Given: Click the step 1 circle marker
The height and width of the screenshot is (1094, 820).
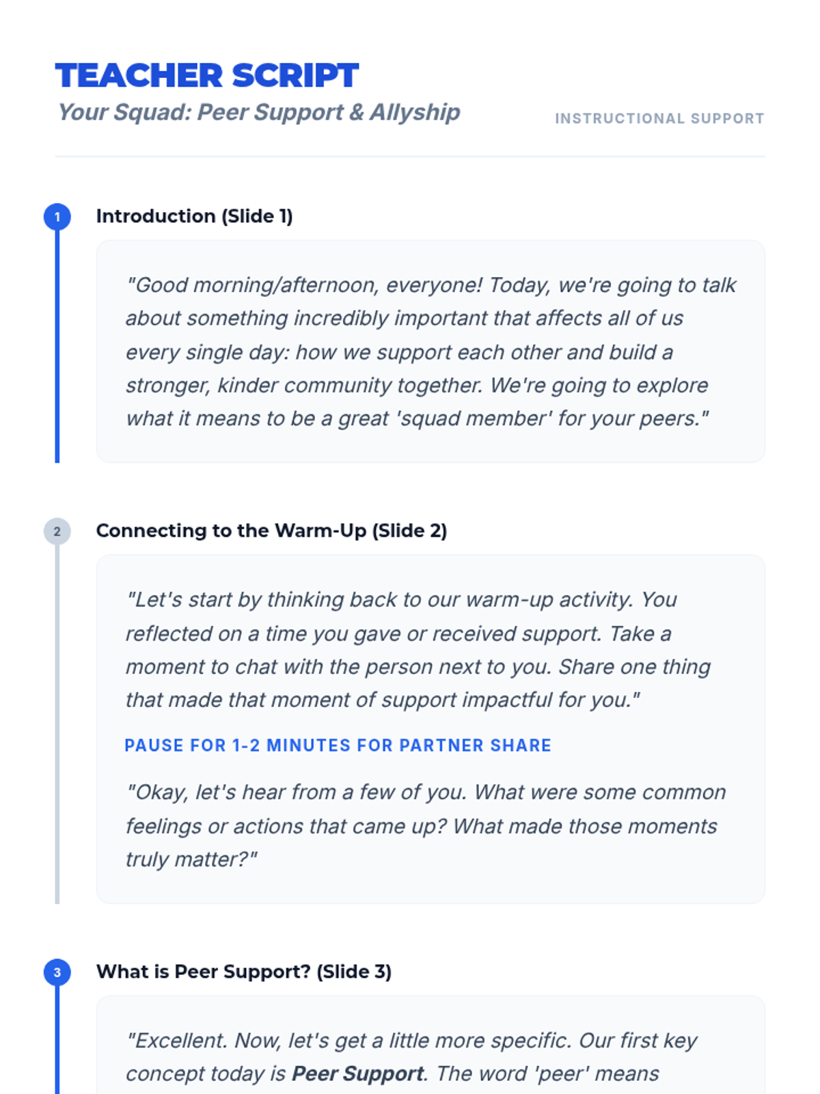Looking at the screenshot, I should (x=57, y=217).
